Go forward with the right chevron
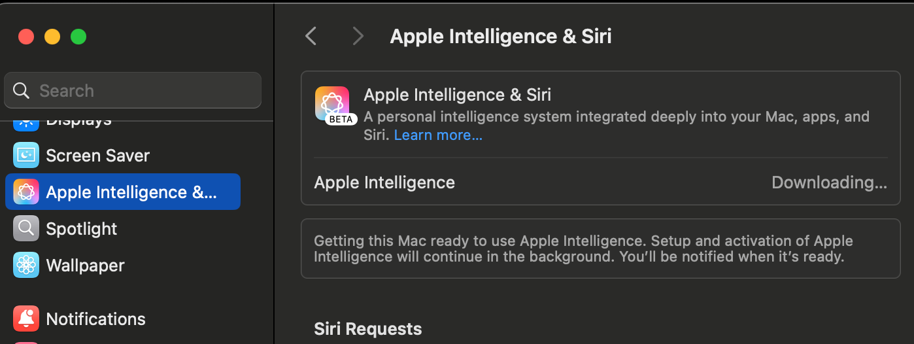914x344 pixels. pos(358,36)
